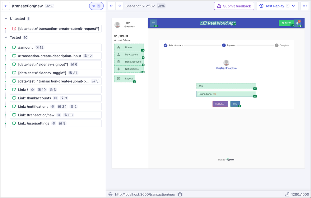The image size is (311, 198).
Task: Select the #amount tested element row
Action: 56,47
